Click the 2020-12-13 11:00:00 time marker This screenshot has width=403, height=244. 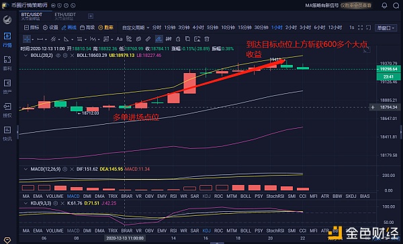[125, 239]
